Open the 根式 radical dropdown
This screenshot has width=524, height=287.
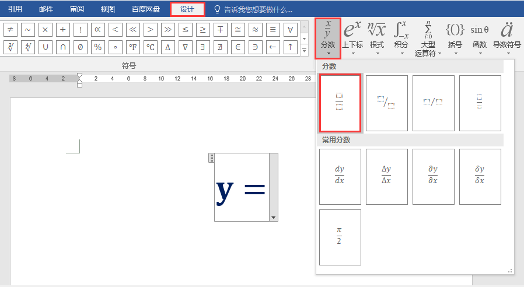click(x=377, y=38)
